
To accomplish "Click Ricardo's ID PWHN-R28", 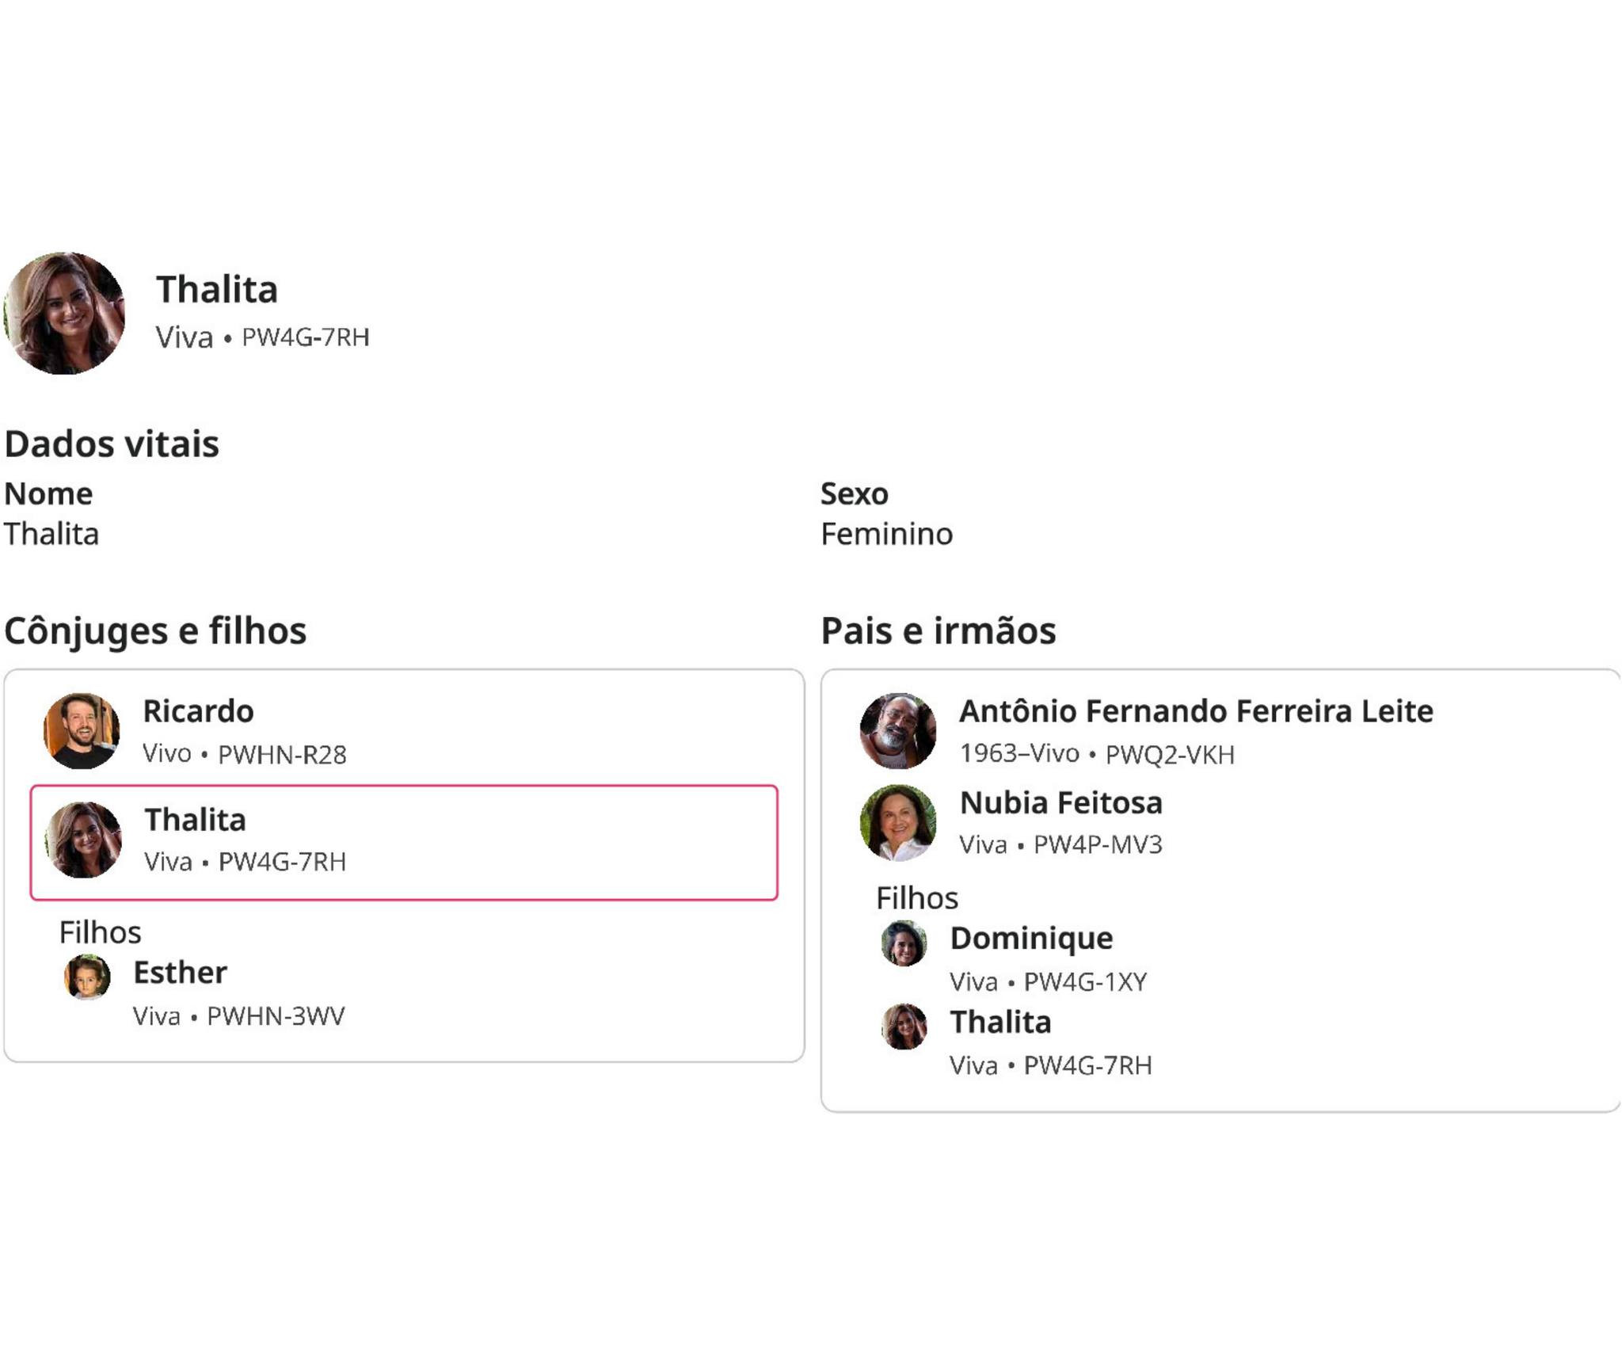I will (x=282, y=754).
